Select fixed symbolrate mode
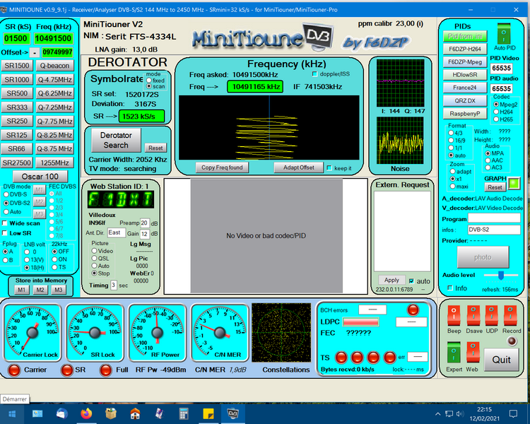 coord(149,81)
